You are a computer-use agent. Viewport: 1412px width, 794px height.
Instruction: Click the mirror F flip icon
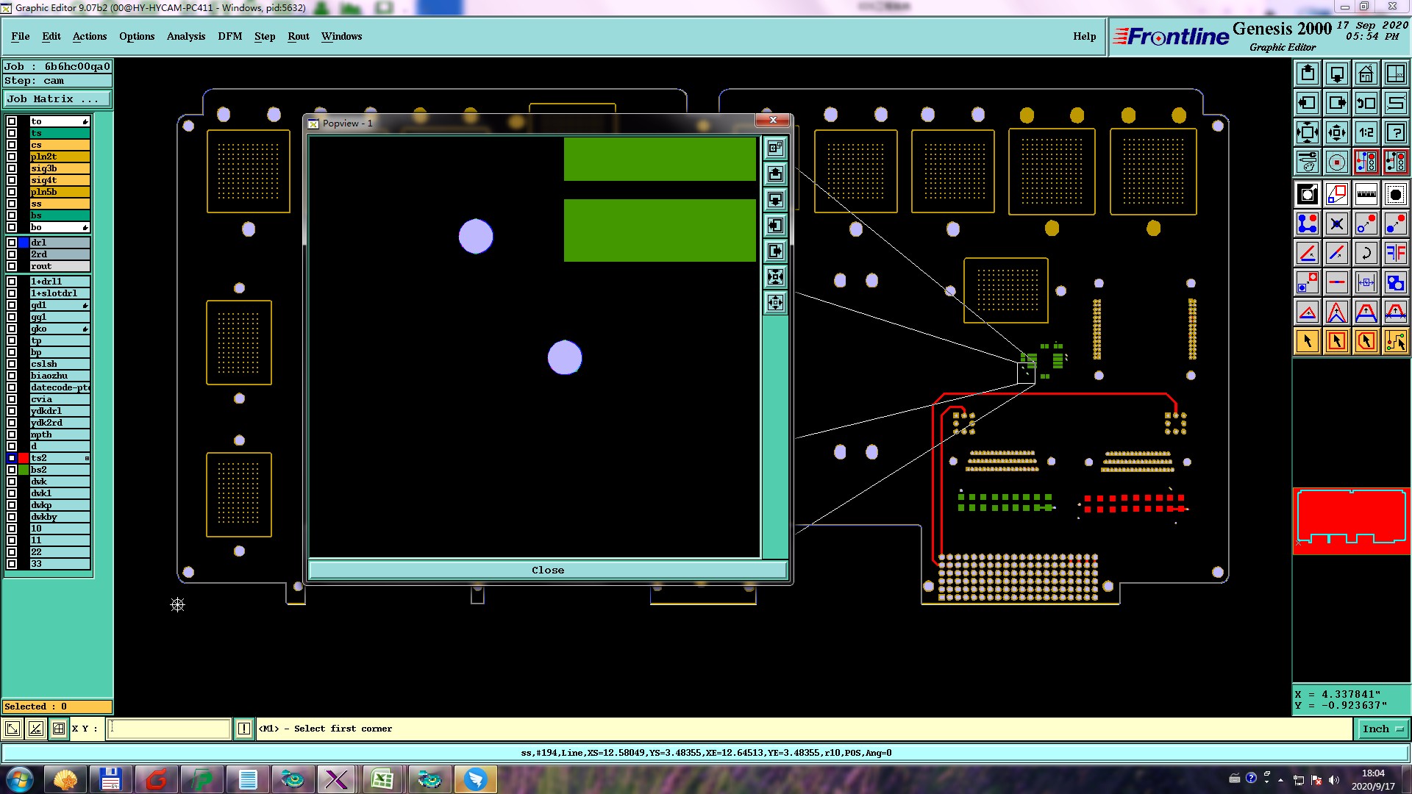pos(1395,253)
